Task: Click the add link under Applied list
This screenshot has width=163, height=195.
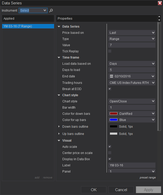Action: [x=37, y=177]
